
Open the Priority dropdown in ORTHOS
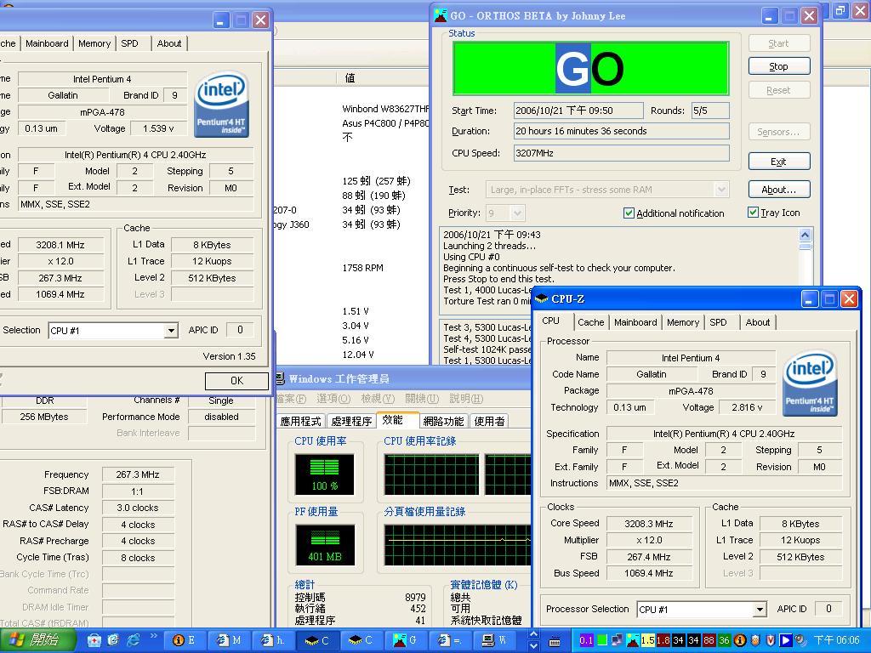516,213
